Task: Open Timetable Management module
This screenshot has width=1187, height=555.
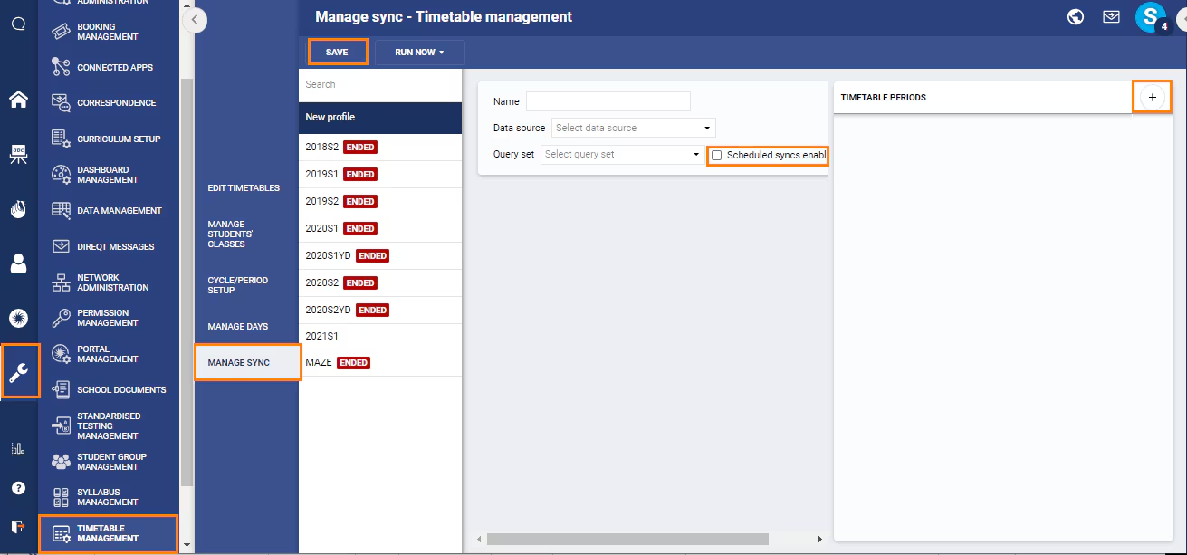Action: (108, 533)
